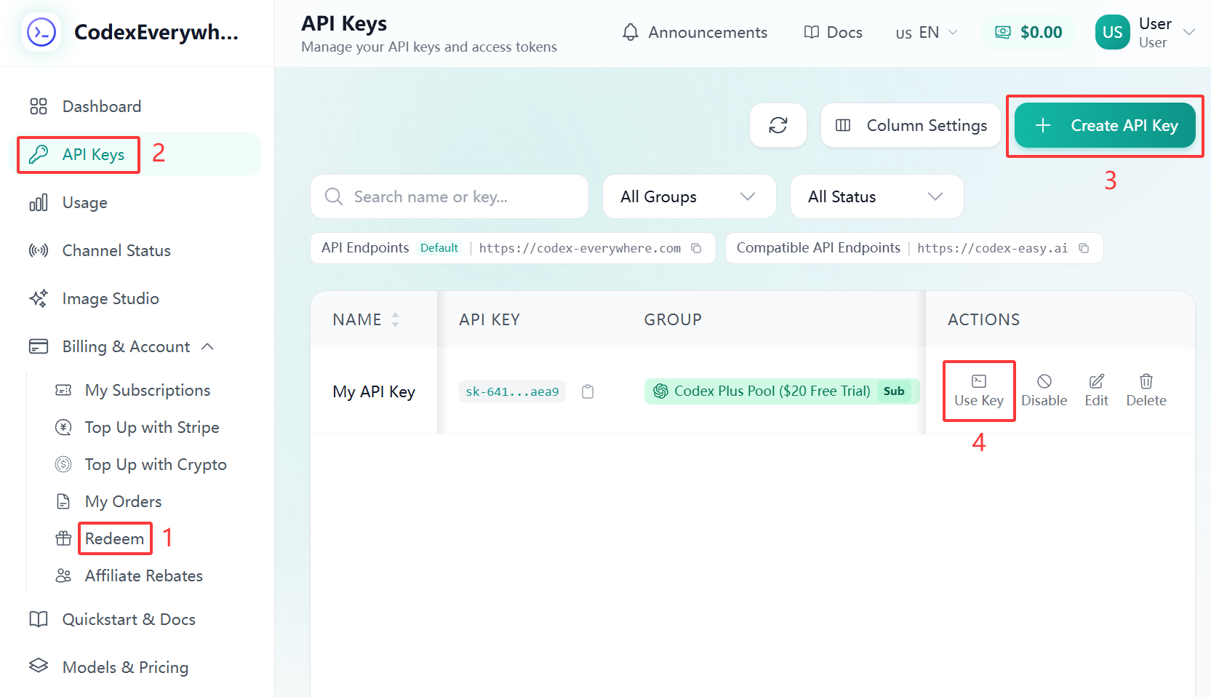Click the Sub badge on the group tag
1211x697 pixels.
click(x=894, y=391)
